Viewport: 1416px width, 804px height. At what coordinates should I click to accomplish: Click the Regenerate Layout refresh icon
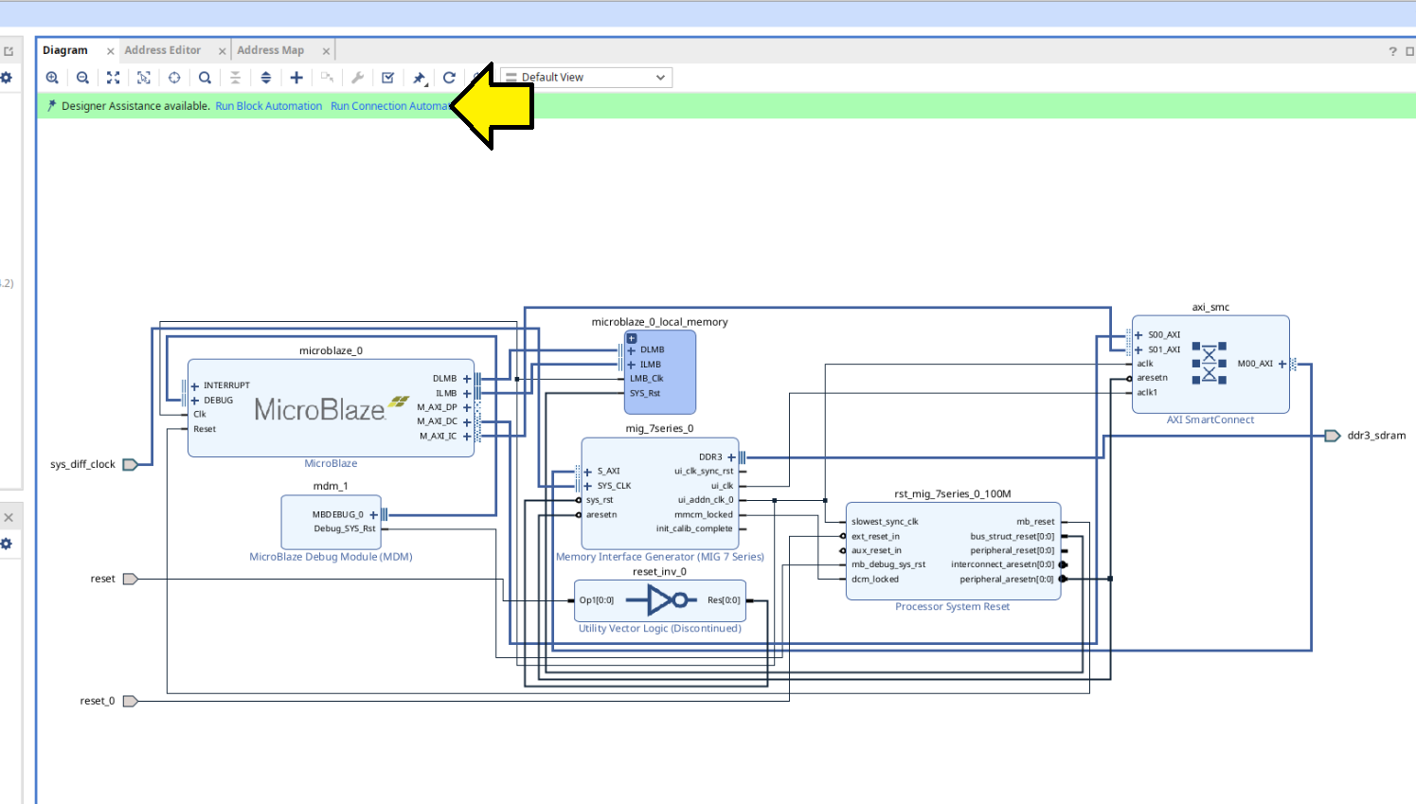coord(449,78)
